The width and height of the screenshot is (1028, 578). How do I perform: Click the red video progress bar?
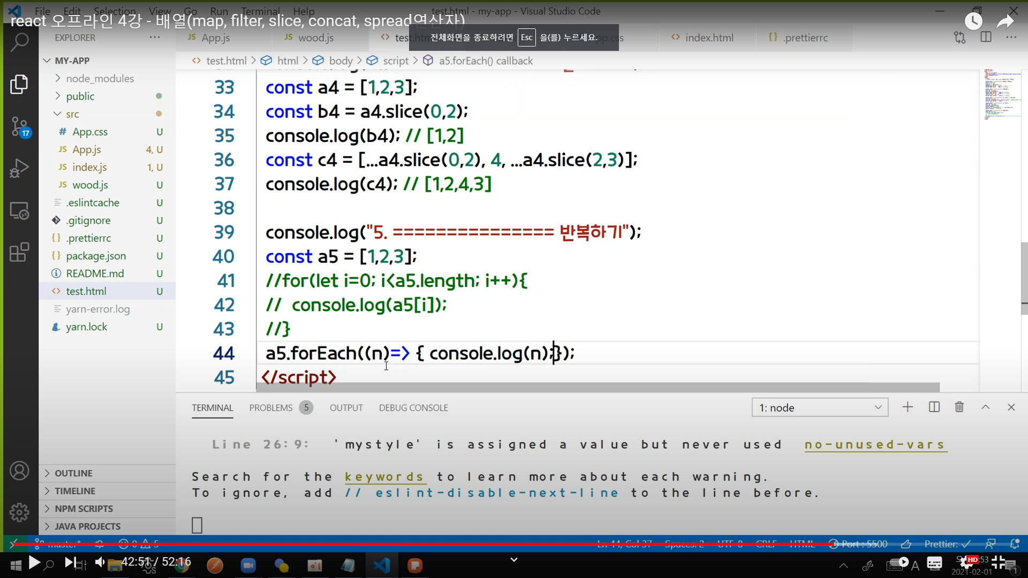coord(428,544)
